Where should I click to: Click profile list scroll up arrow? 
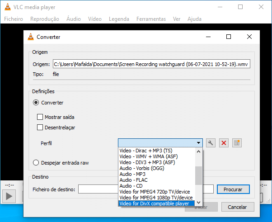(199, 151)
